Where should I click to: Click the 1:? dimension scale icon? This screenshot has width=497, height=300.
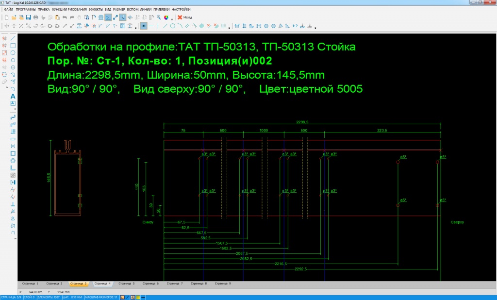[x=295, y=26]
